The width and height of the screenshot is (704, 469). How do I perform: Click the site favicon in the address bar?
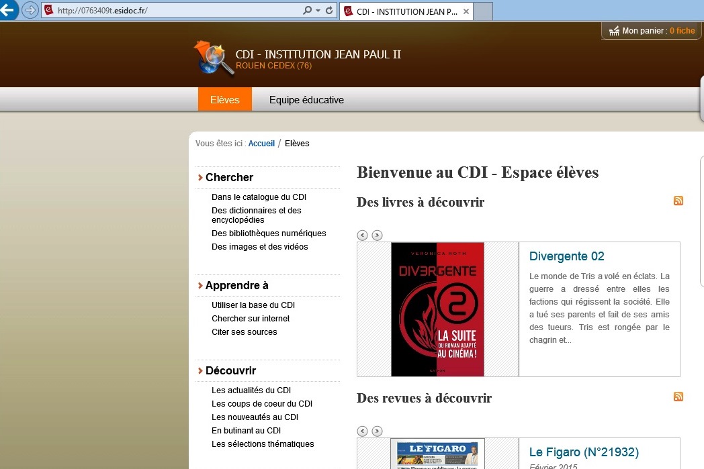[49, 10]
